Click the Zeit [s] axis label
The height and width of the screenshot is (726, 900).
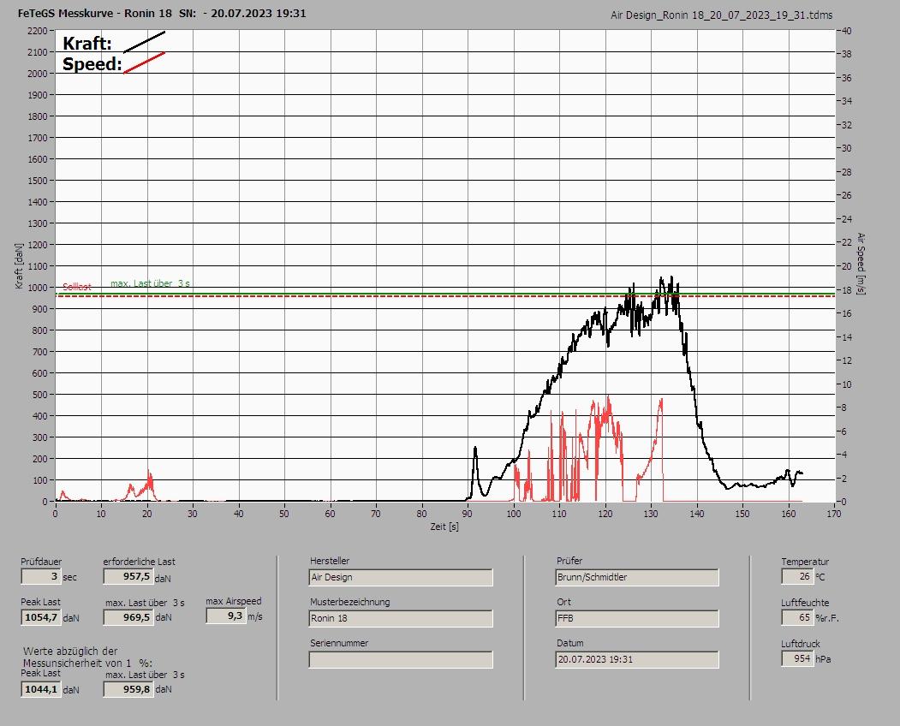coord(444,526)
